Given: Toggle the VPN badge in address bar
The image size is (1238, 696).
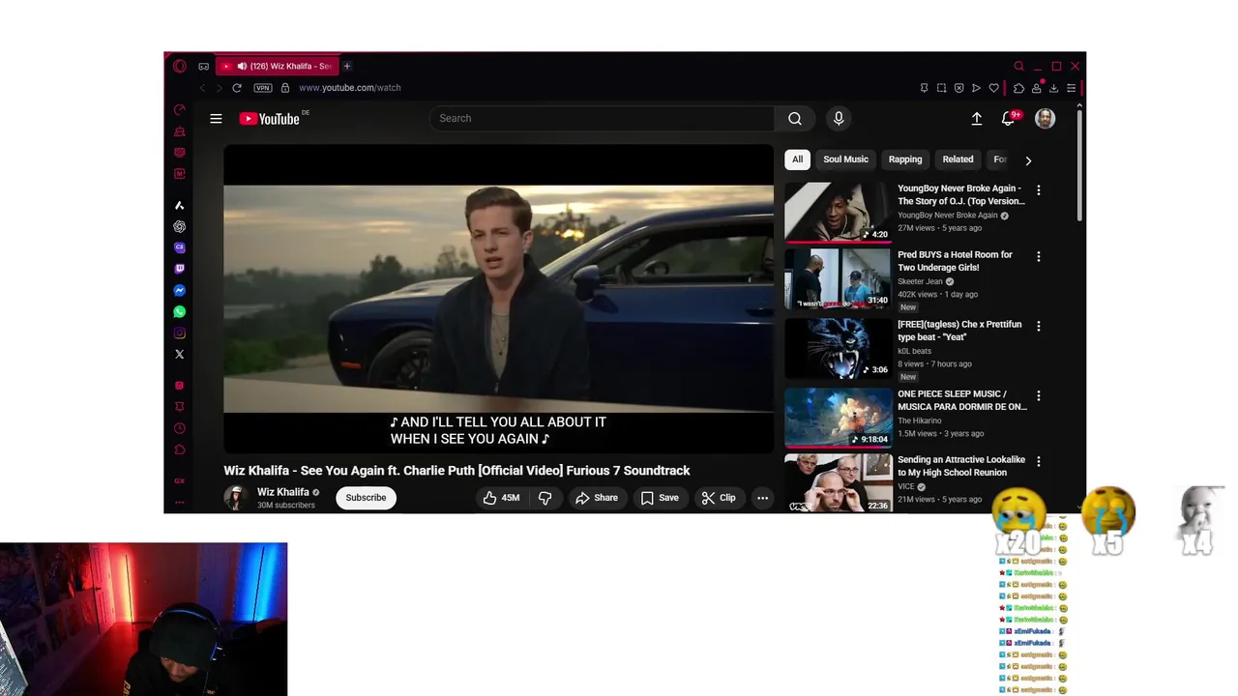Looking at the screenshot, I should 262,87.
